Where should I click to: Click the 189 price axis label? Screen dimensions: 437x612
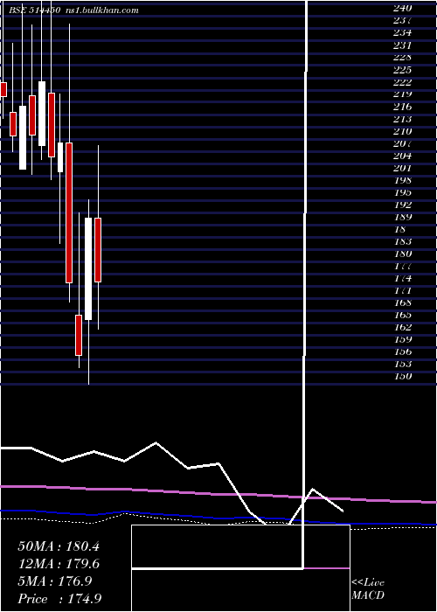[402, 217]
